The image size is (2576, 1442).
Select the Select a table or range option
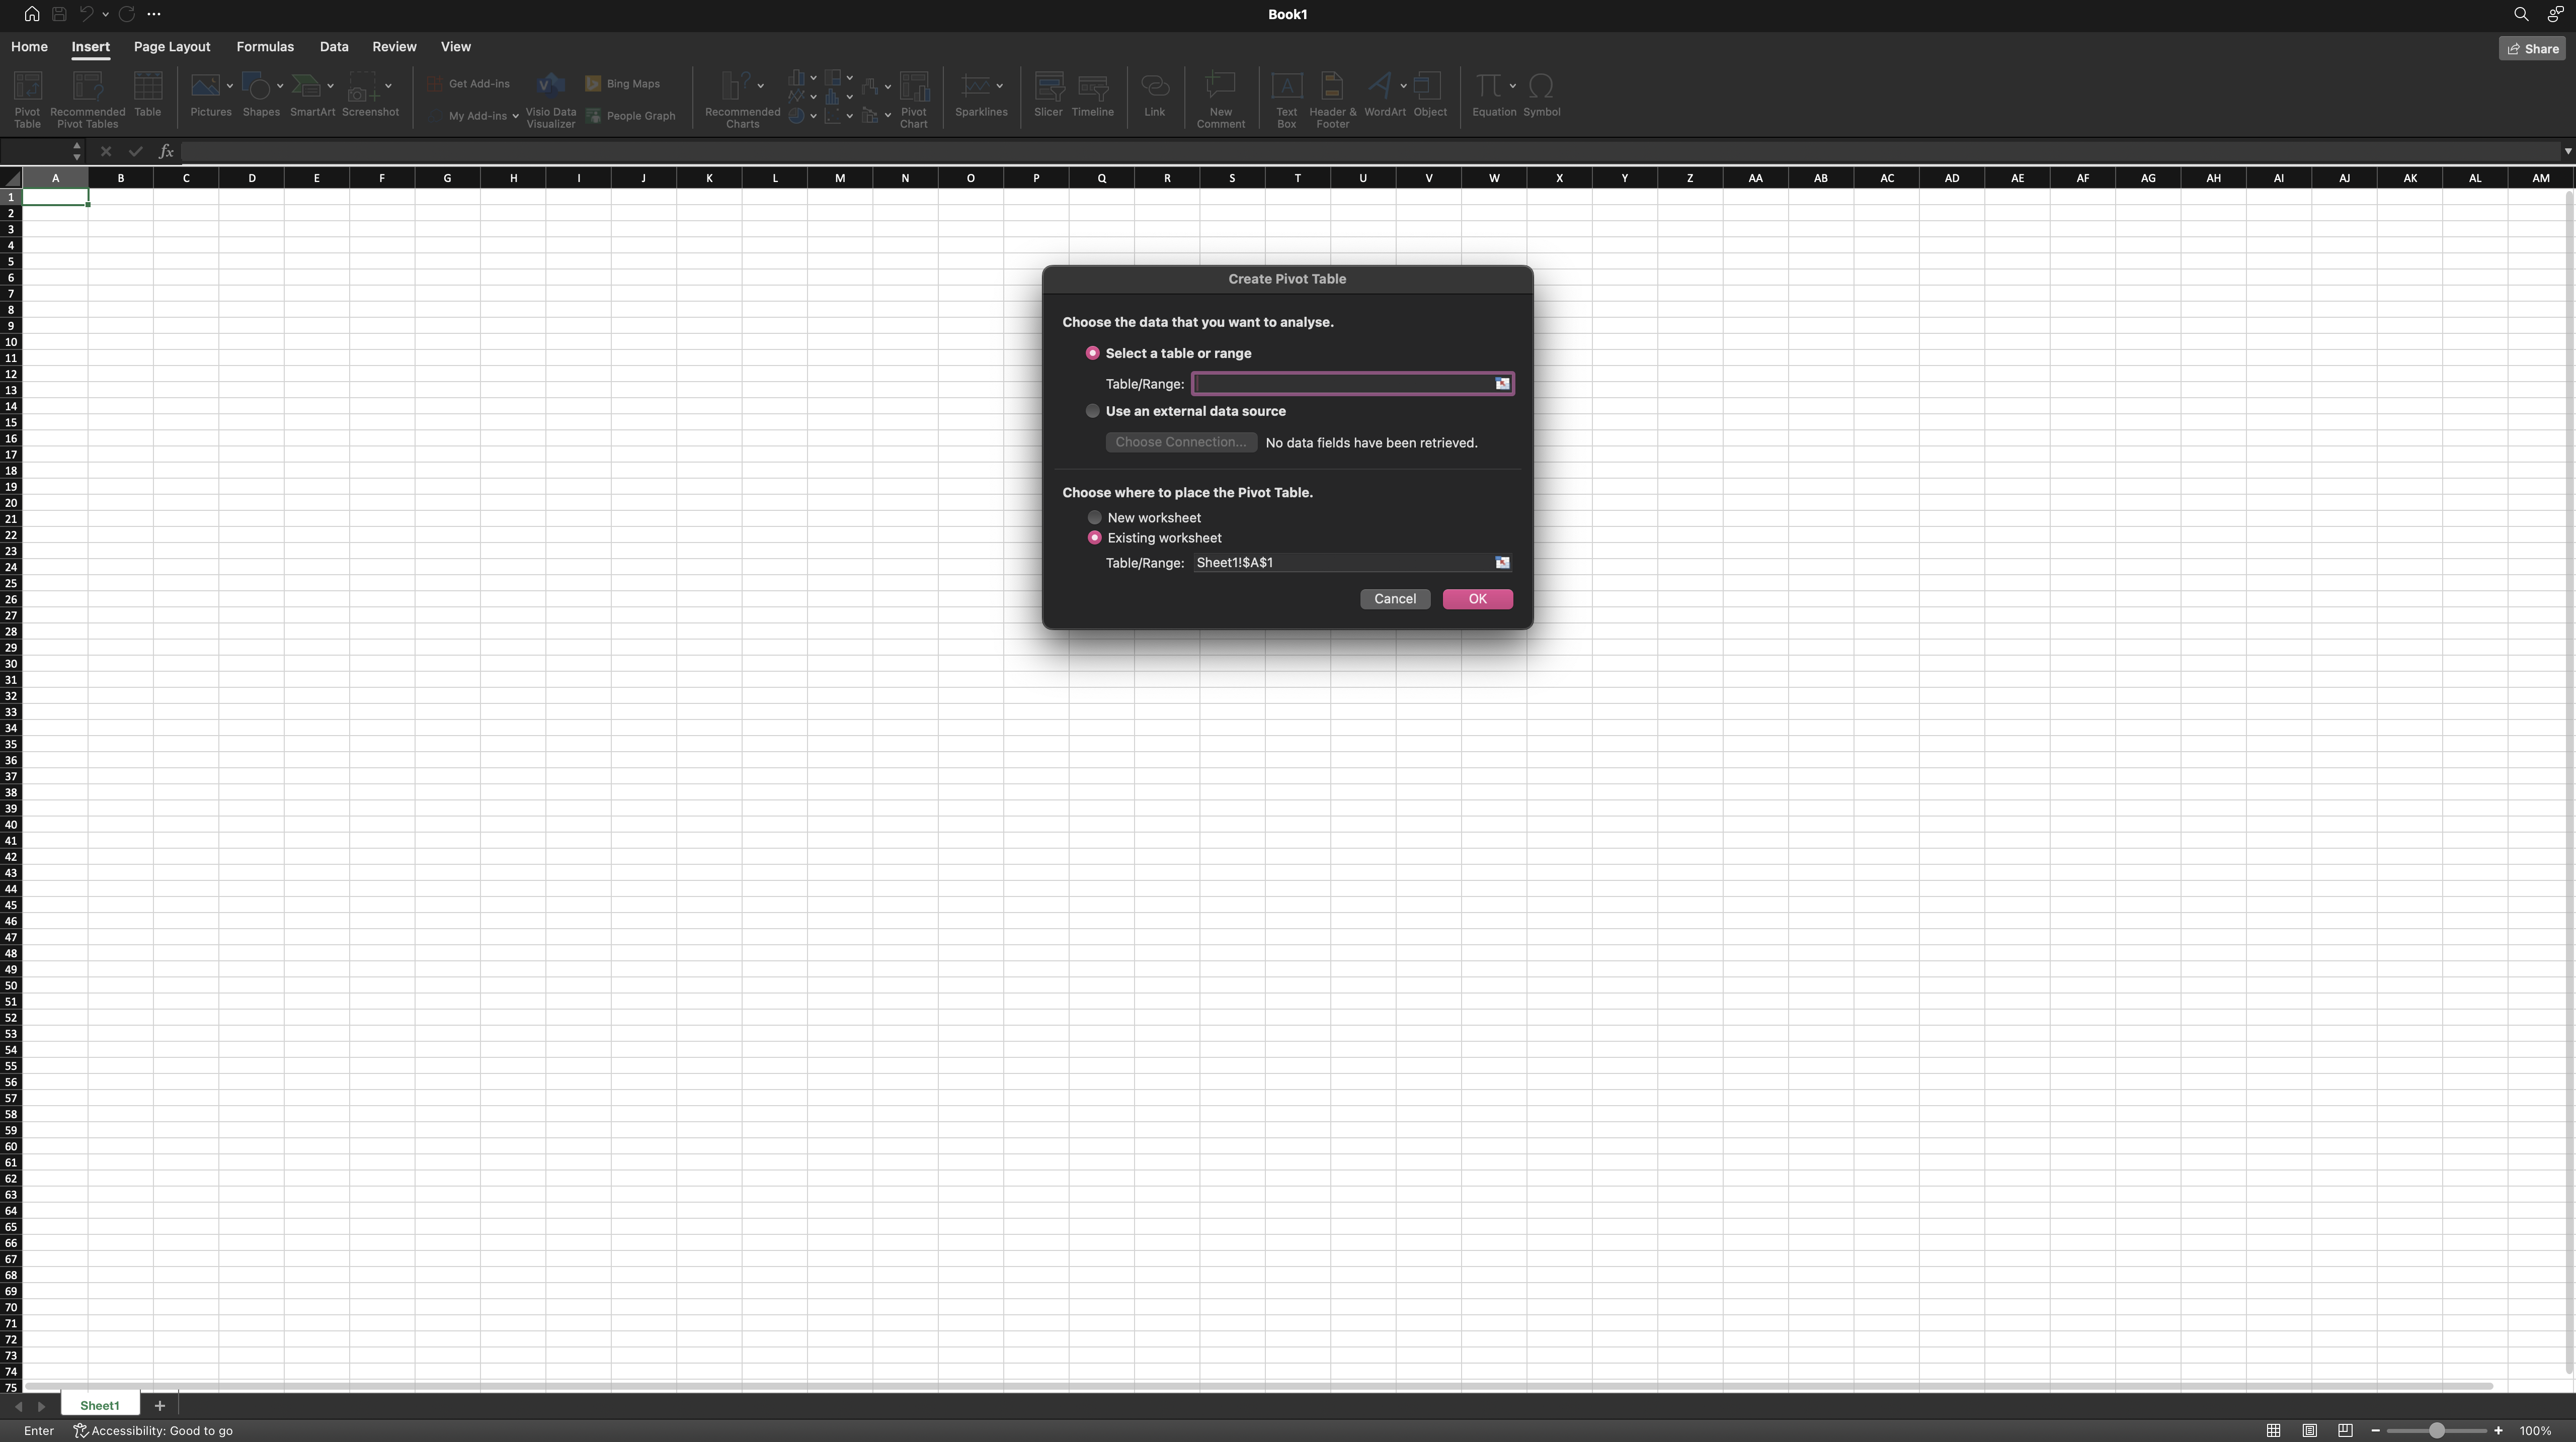1092,353
